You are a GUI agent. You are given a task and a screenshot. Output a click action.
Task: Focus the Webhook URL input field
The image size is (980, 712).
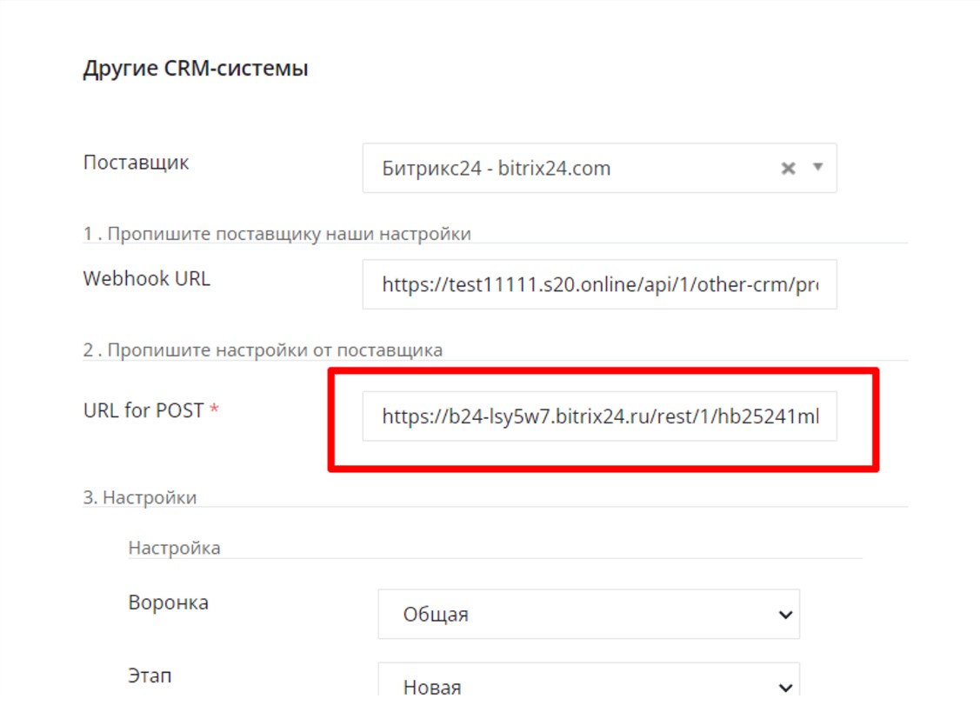(x=599, y=284)
